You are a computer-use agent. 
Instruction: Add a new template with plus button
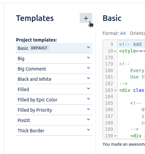tap(86, 18)
